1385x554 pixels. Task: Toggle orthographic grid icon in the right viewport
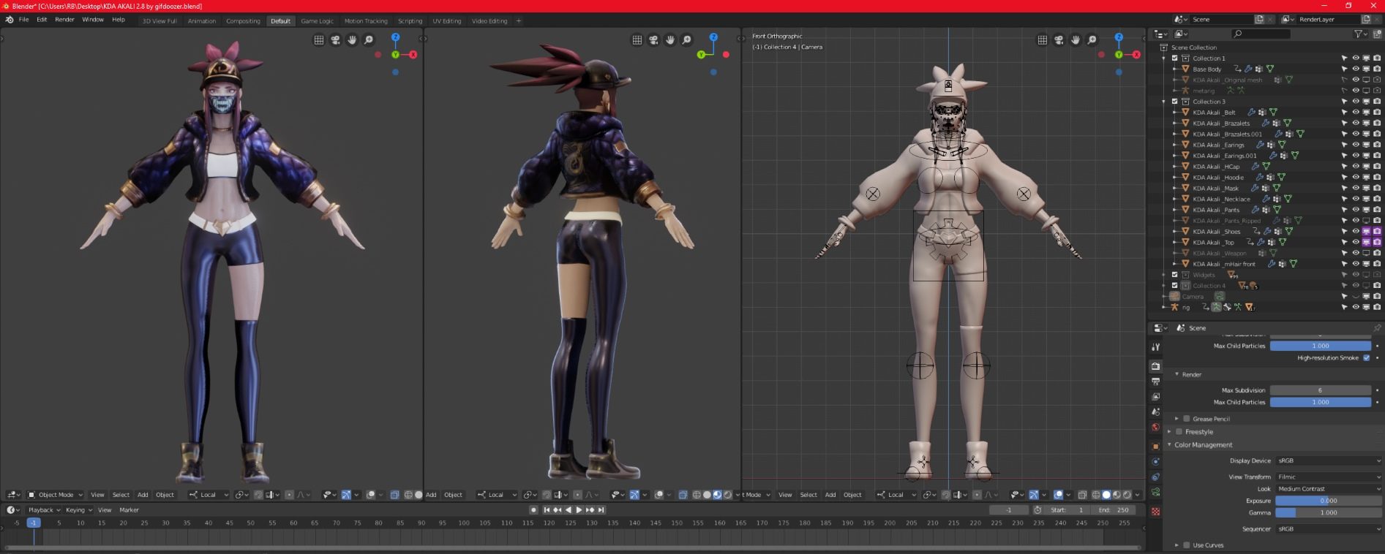(x=1042, y=39)
